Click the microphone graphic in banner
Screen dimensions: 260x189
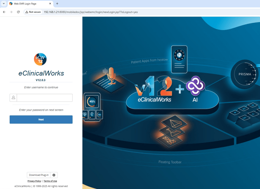pyautogui.click(x=111, y=76)
